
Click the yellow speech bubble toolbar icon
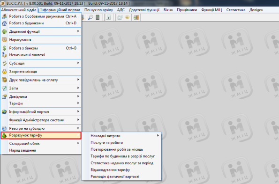pyautogui.click(x=127, y=17)
